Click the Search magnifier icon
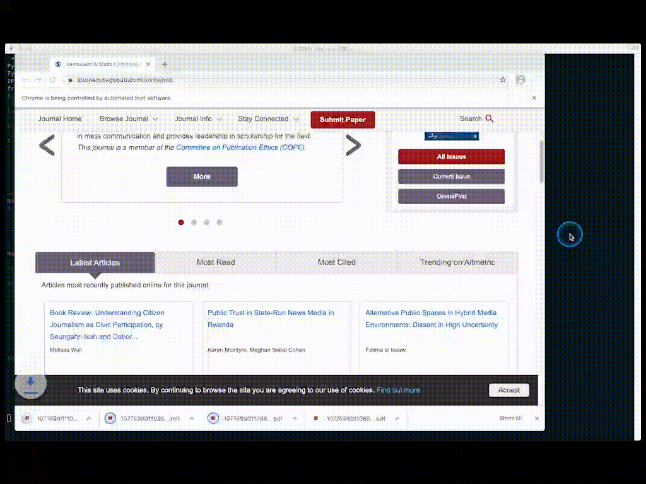 pyautogui.click(x=490, y=118)
